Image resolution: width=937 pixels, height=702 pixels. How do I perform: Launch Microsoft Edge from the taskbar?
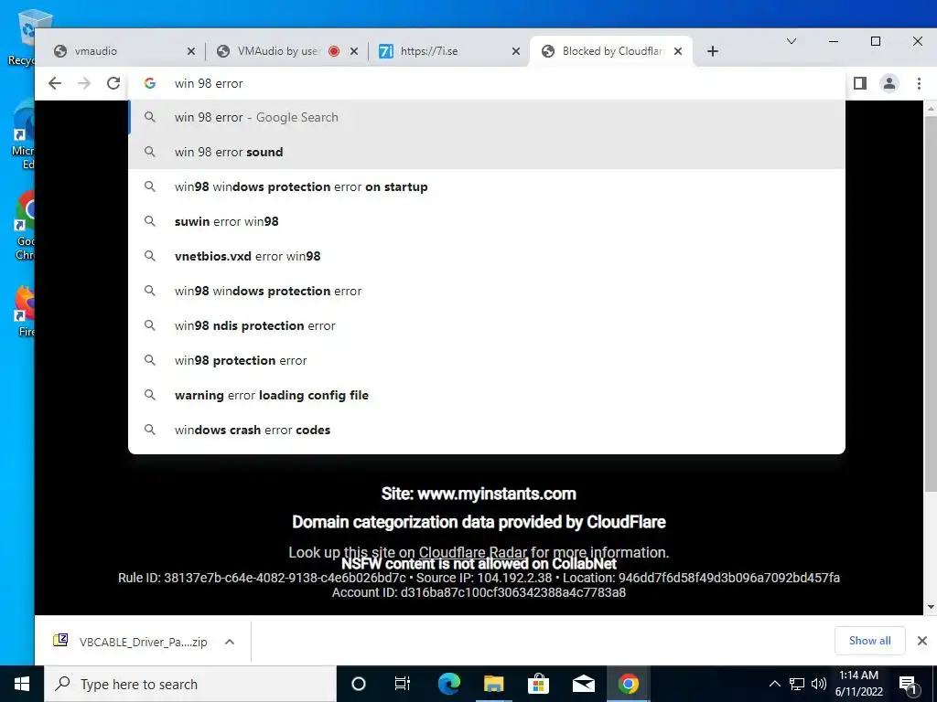tap(448, 684)
